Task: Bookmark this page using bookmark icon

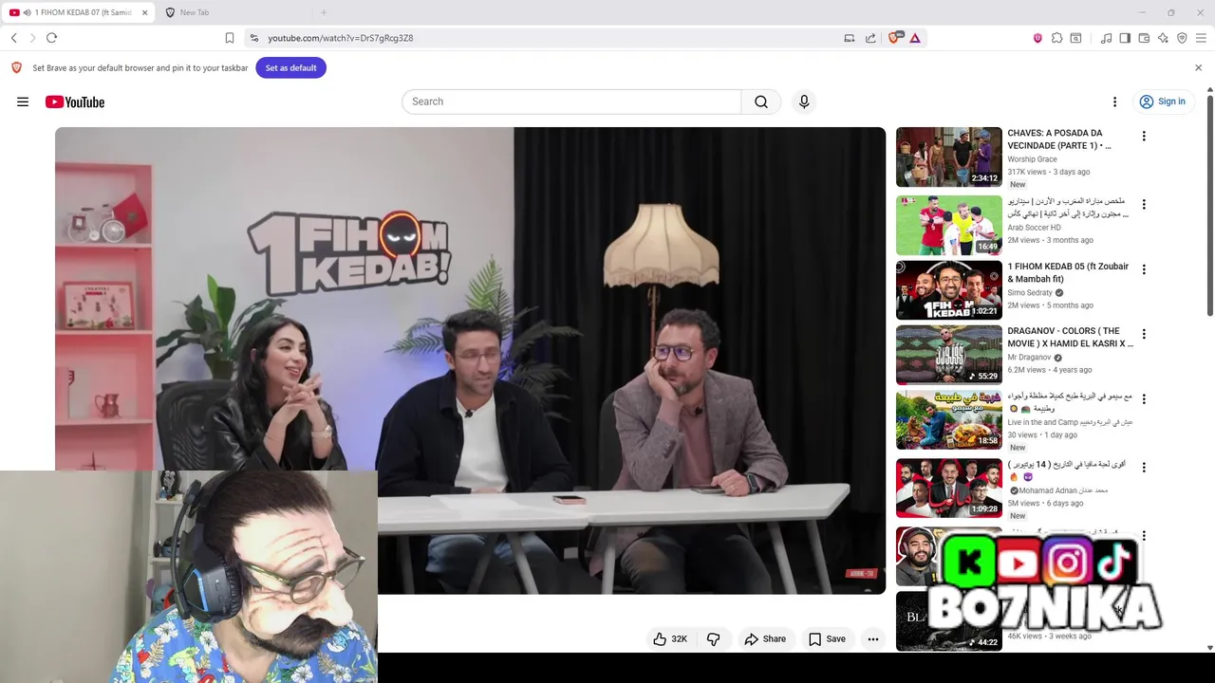Action: 230,38
